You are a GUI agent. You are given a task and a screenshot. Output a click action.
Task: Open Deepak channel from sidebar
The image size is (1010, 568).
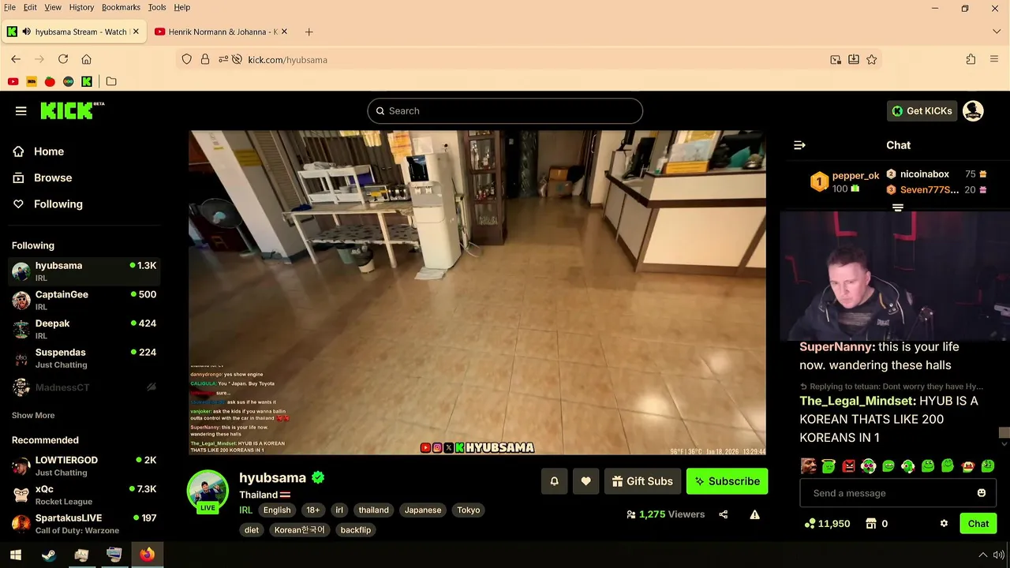(84, 329)
